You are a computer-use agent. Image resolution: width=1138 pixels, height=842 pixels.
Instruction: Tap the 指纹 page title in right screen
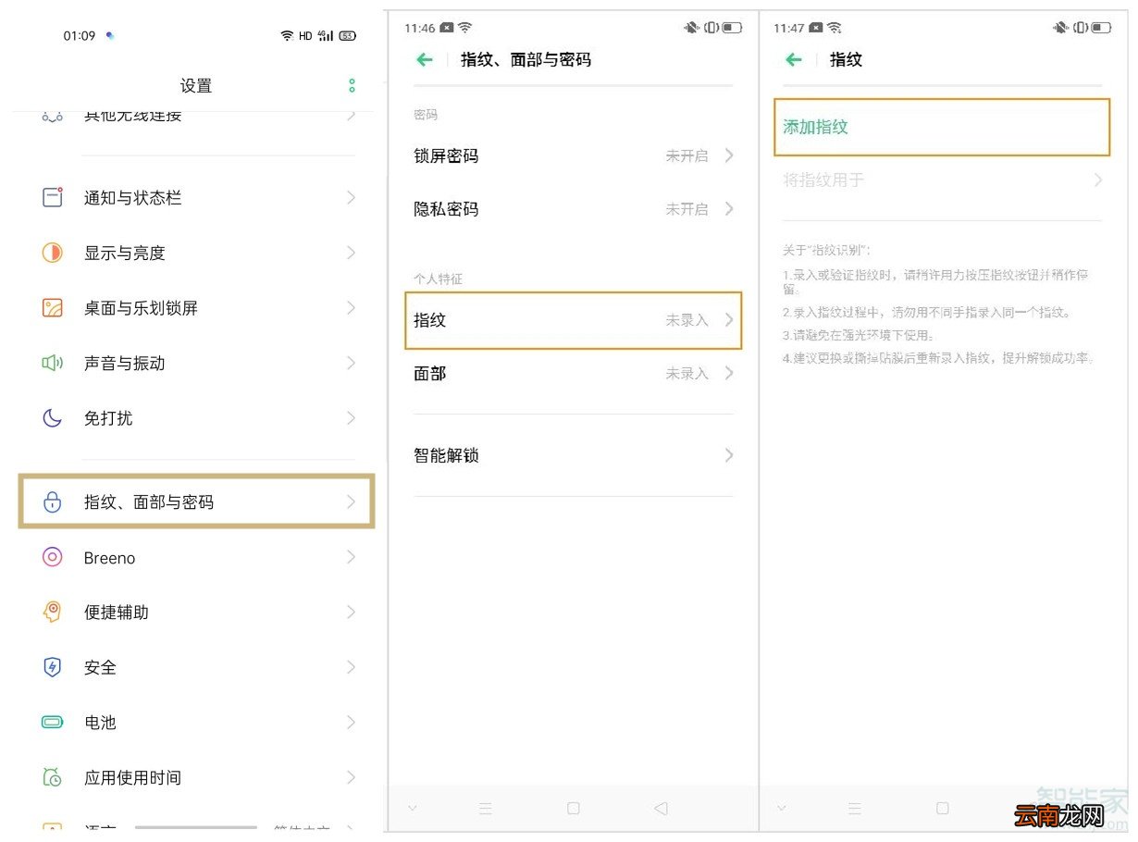(846, 59)
